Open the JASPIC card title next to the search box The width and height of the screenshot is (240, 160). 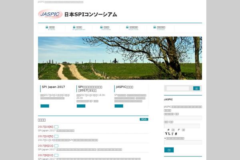click(x=124, y=87)
